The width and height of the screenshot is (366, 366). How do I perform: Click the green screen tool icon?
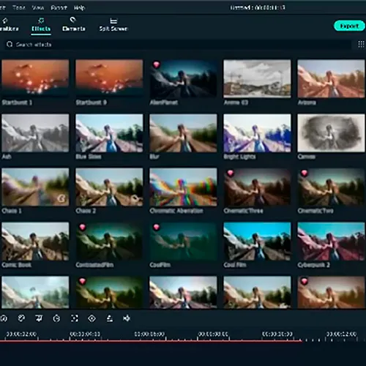39,318
